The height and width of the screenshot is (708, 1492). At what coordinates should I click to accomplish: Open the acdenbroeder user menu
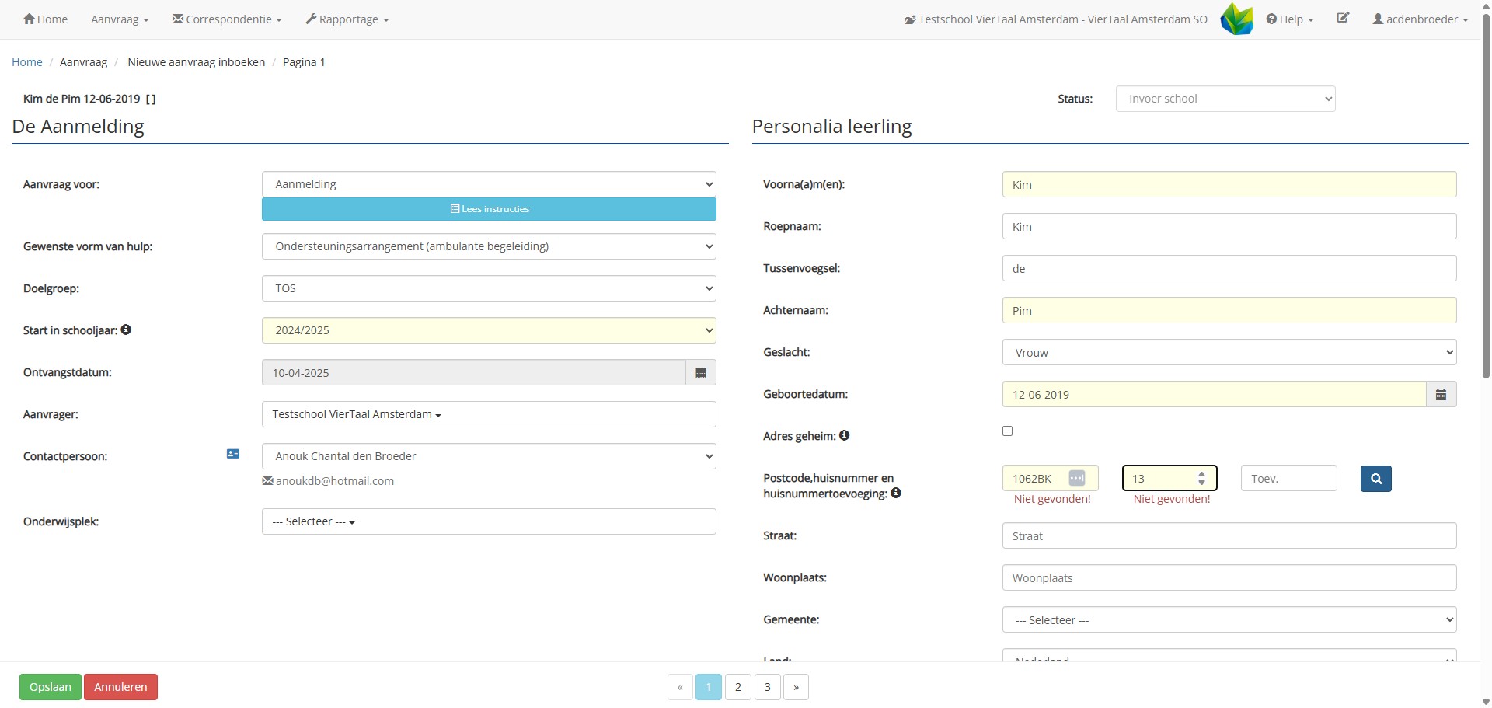point(1421,19)
